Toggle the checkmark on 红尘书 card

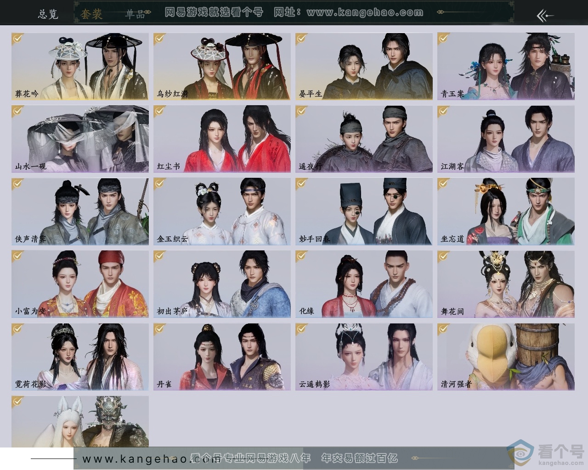coord(160,111)
